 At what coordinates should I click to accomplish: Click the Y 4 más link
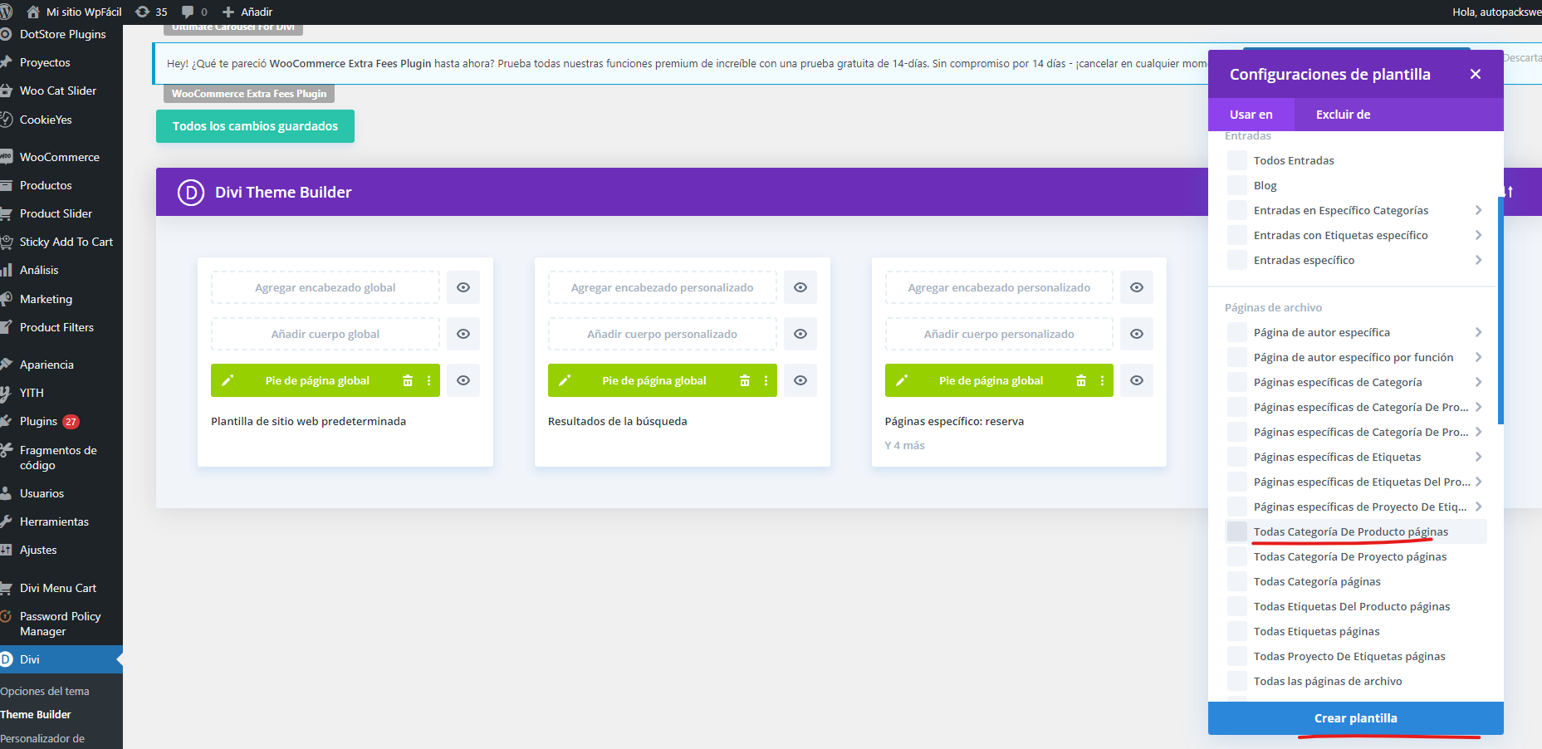click(x=904, y=445)
